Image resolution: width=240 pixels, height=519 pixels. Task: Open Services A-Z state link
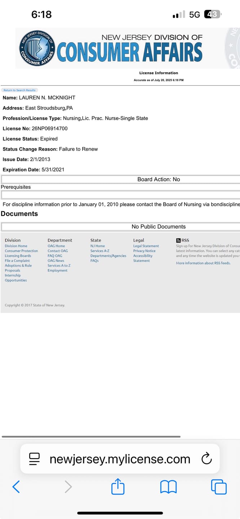[100, 251]
